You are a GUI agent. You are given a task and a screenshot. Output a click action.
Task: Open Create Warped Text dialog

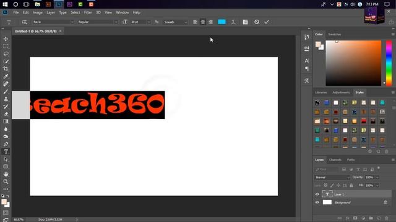pos(233,22)
